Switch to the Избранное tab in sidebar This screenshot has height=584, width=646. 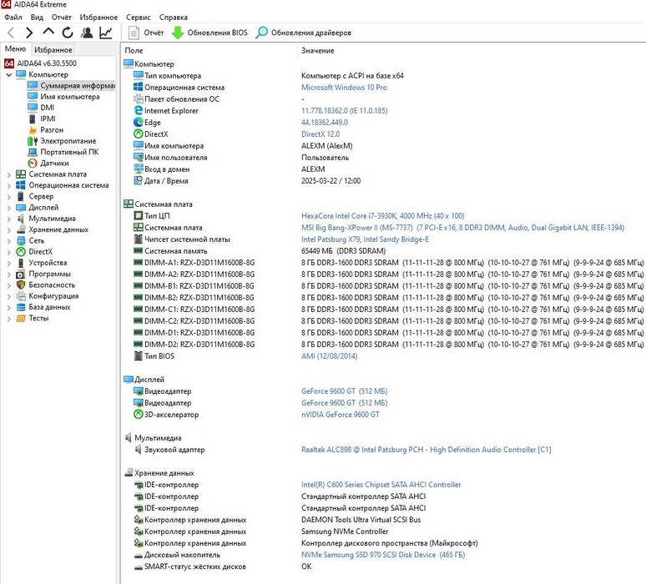(53, 50)
